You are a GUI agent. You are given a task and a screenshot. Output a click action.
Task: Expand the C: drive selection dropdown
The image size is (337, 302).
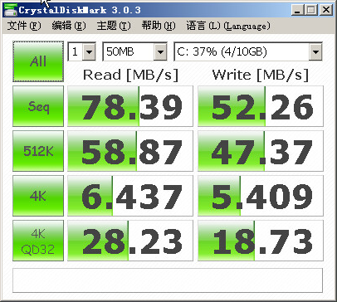pyautogui.click(x=248, y=51)
